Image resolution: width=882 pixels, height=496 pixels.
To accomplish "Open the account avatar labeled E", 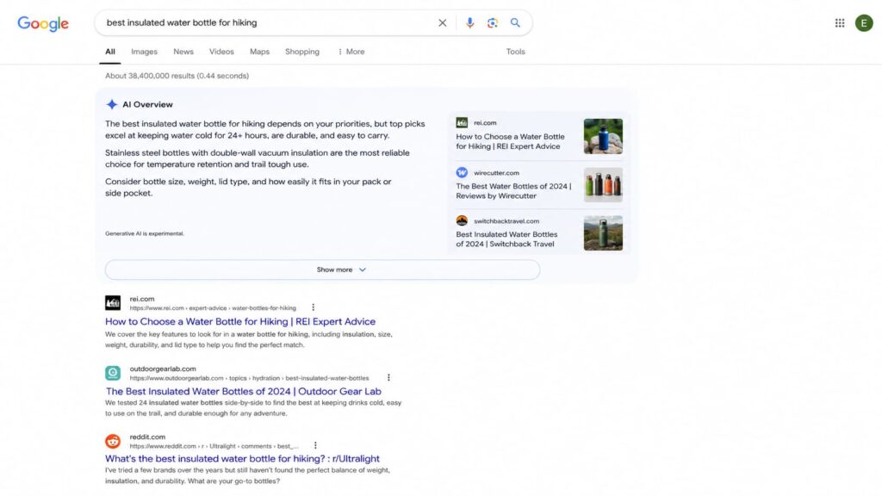I will [864, 23].
